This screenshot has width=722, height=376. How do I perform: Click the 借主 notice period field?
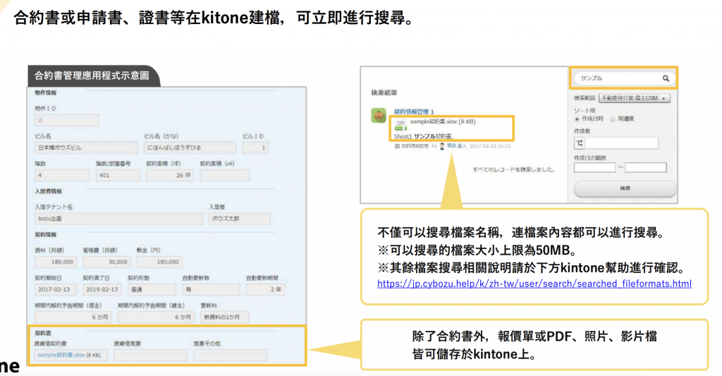pos(73,317)
